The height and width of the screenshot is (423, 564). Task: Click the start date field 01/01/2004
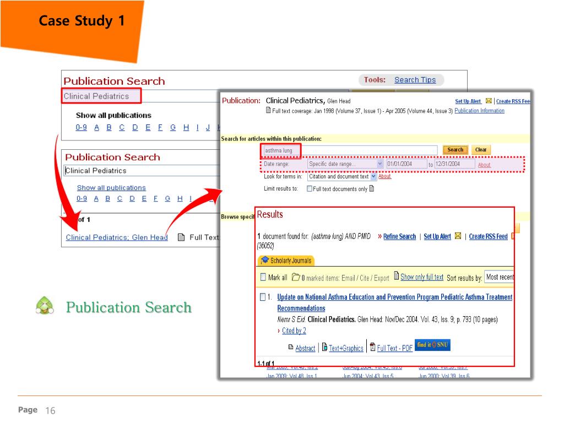pos(406,164)
